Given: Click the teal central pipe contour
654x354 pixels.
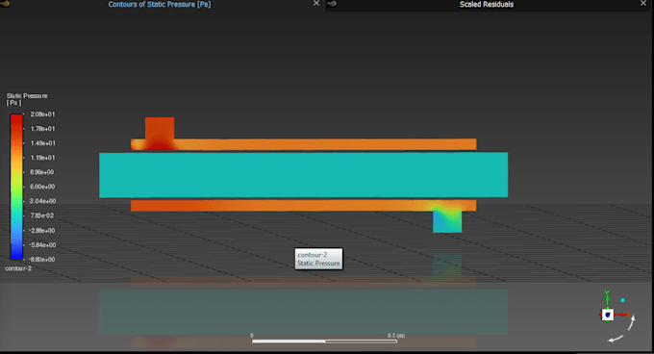Looking at the screenshot, I should click(304, 175).
